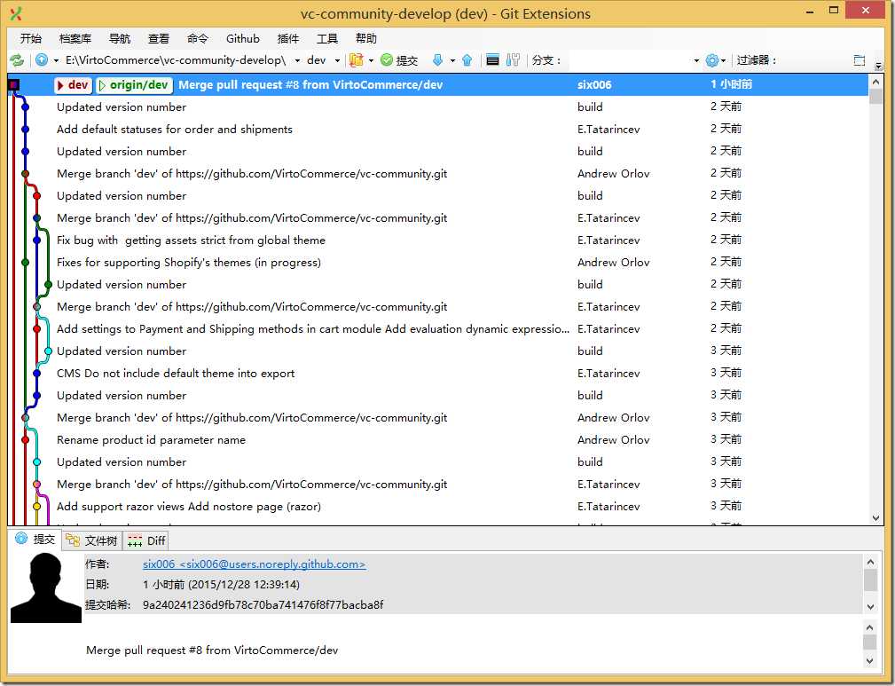
Task: Click the settings tools icon in the toolbar
Action: pos(513,60)
